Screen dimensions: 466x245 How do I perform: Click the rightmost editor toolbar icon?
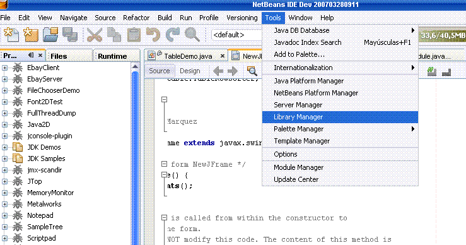coord(446,72)
